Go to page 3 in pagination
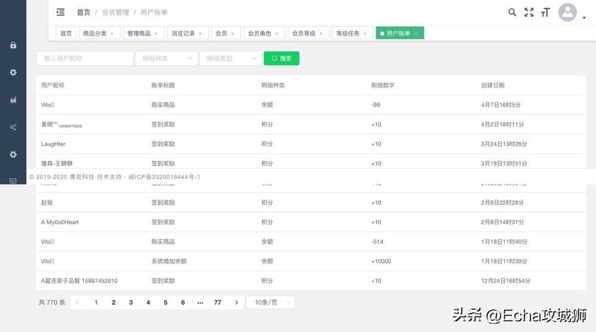This screenshot has width=596, height=332. (131, 302)
